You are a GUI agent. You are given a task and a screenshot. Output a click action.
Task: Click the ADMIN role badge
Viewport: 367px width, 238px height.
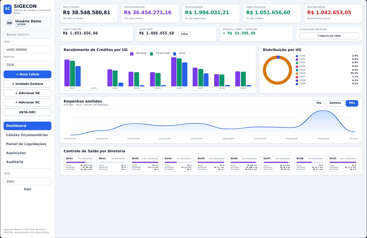click(21, 25)
